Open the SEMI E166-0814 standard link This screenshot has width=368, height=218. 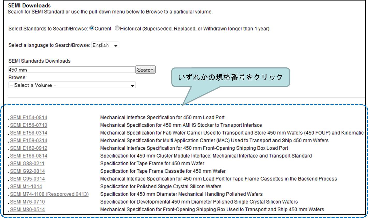point(29,156)
